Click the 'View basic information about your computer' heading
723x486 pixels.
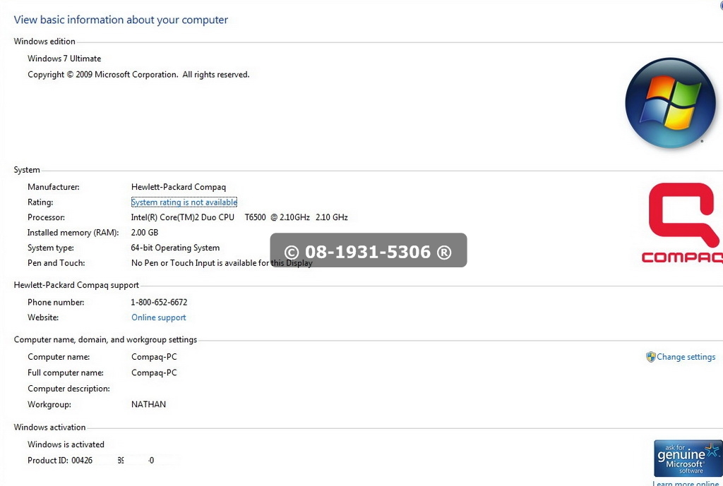pyautogui.click(x=121, y=20)
